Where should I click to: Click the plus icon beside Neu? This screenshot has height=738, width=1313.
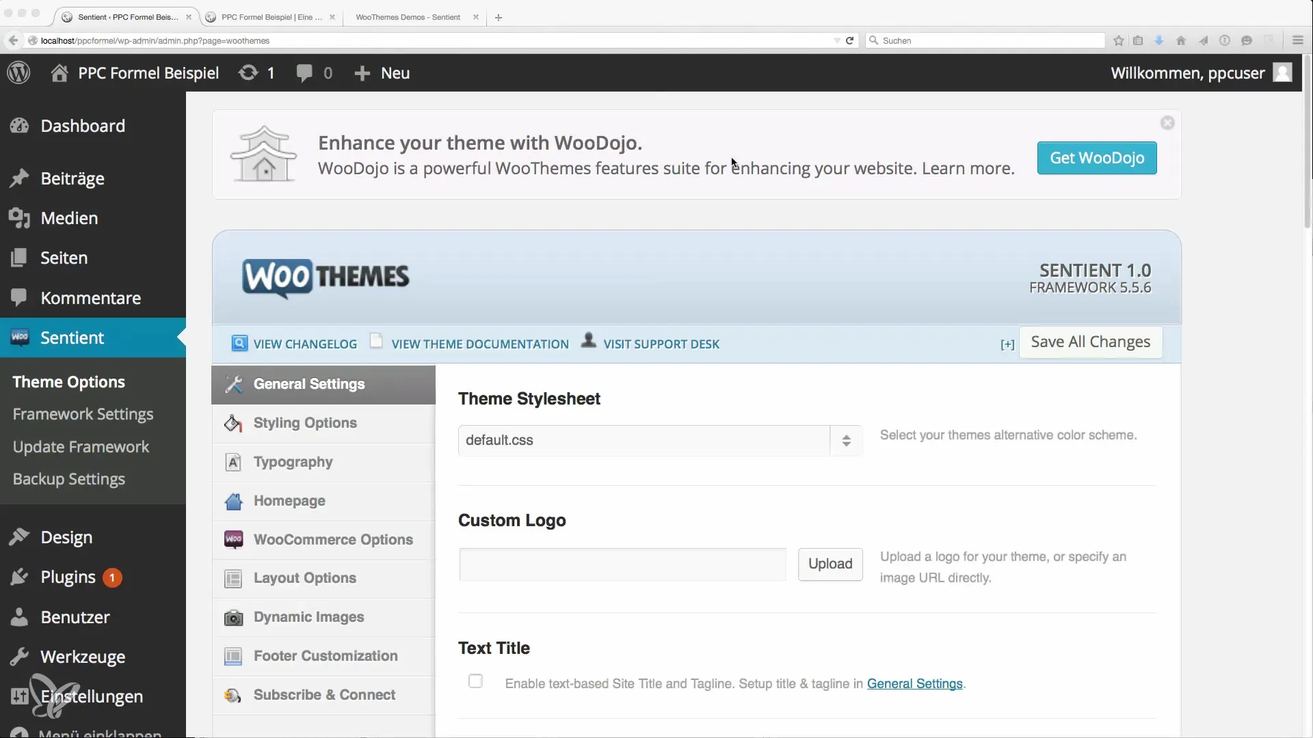[362, 73]
